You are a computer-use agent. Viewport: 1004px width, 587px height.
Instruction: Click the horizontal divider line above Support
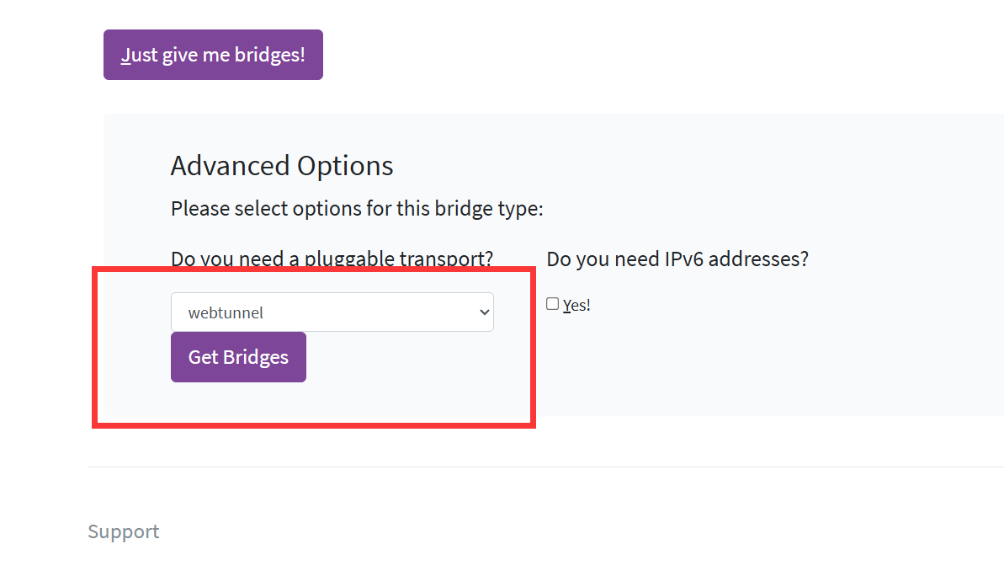(545, 467)
